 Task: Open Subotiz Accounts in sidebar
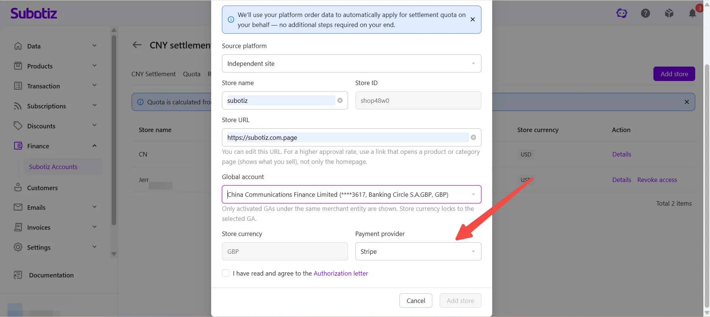click(53, 167)
